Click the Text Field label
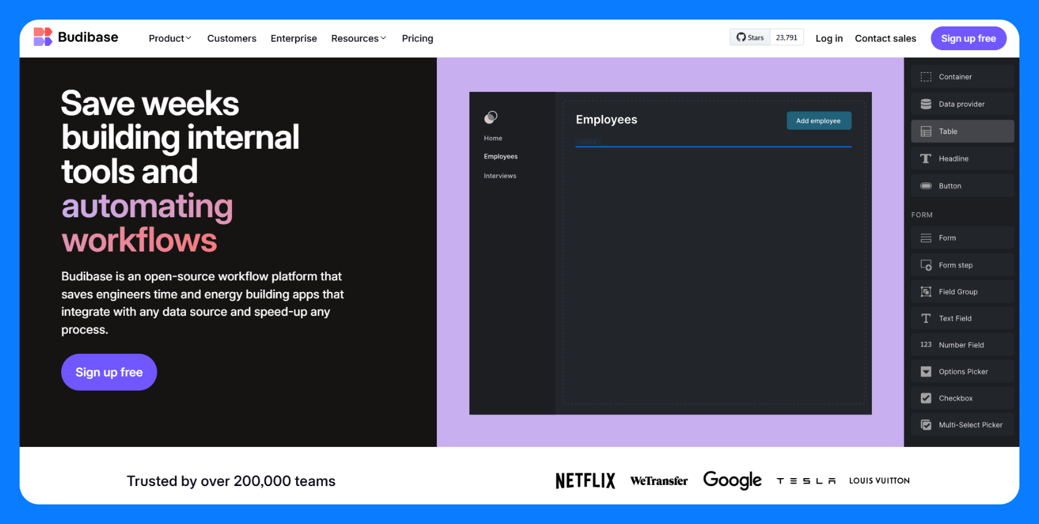The width and height of the screenshot is (1039, 524). pyautogui.click(x=955, y=318)
